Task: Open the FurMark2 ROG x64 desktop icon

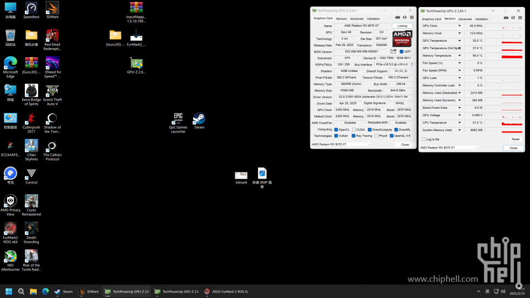Action: pyautogui.click(x=10, y=233)
